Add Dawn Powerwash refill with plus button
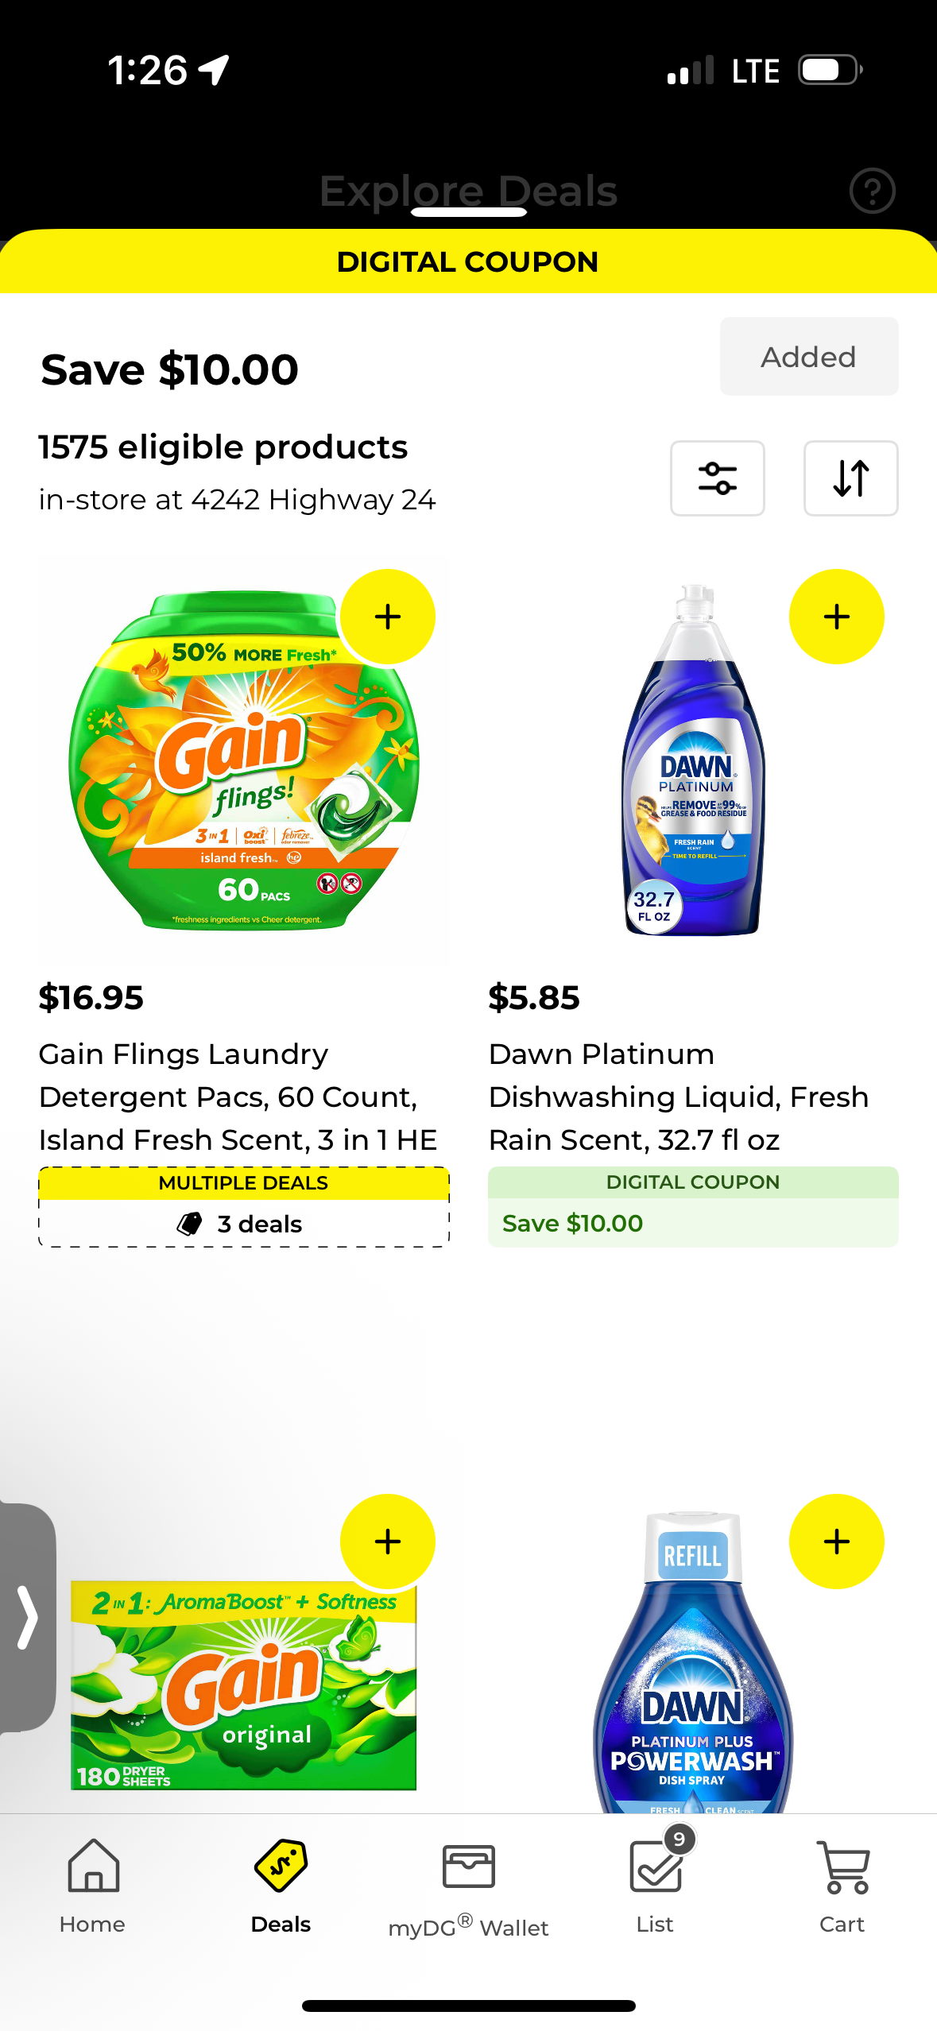The image size is (937, 2031). (x=836, y=1542)
